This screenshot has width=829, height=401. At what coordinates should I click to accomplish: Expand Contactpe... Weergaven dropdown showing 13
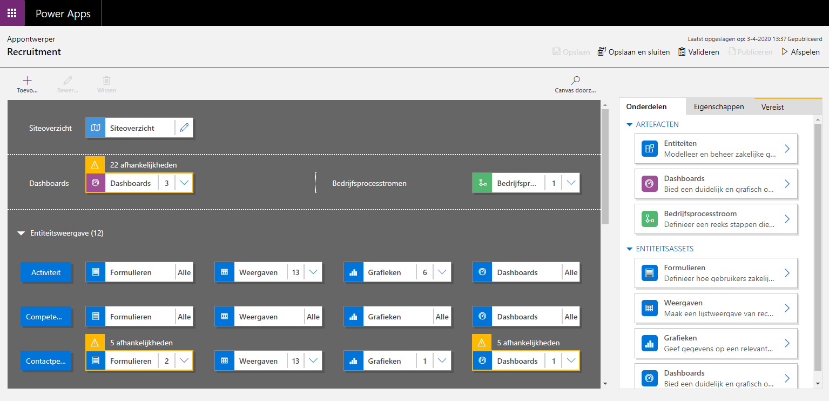click(x=313, y=361)
